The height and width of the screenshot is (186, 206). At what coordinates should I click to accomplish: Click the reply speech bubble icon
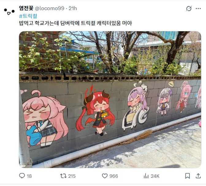(x=22, y=176)
